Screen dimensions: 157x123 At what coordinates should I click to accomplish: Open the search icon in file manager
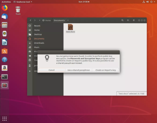point(122,20)
